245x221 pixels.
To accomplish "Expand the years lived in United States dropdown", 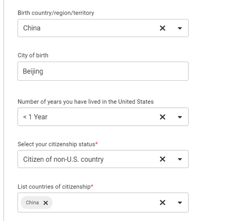I will 180,117.
